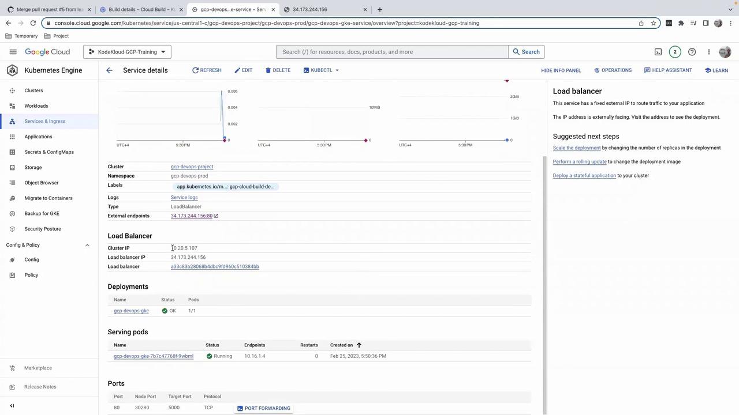Open the Service logs link
This screenshot has height=415, width=739.
click(184, 198)
